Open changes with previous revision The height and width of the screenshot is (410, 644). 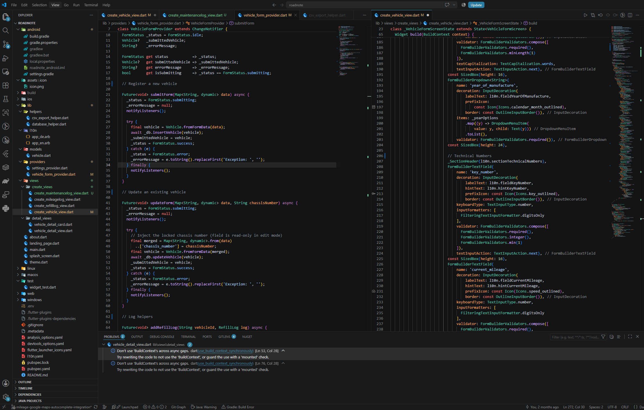click(x=600, y=15)
